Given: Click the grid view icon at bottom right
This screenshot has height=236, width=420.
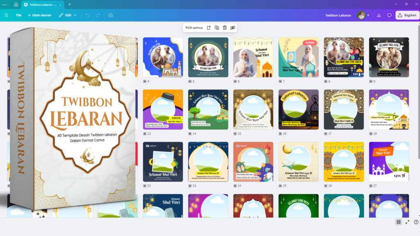Looking at the screenshot, I should tap(399, 222).
